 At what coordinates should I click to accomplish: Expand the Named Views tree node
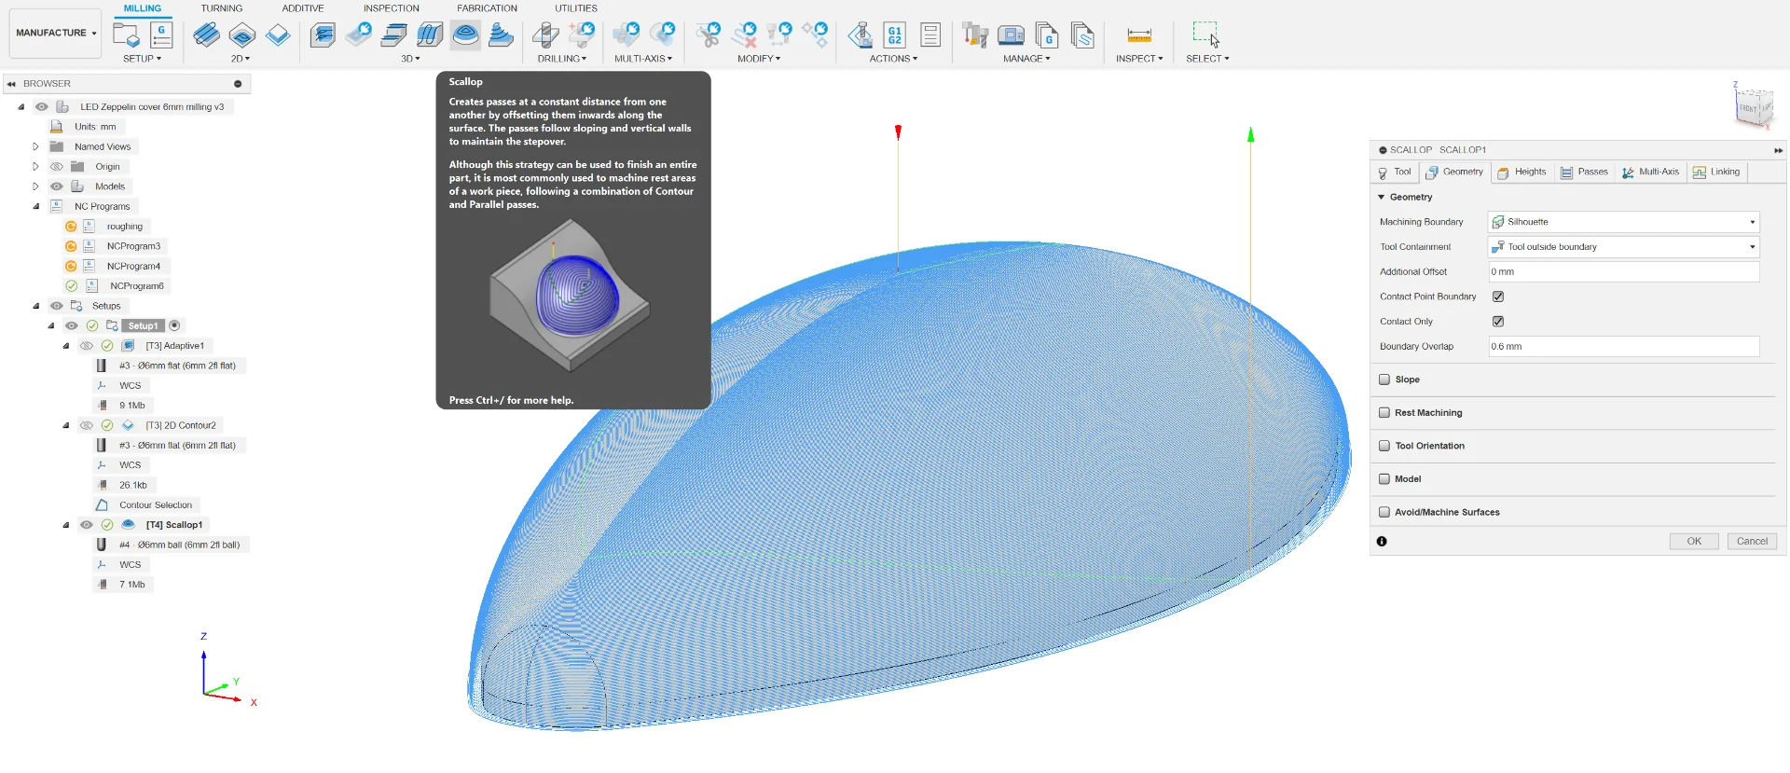35,146
